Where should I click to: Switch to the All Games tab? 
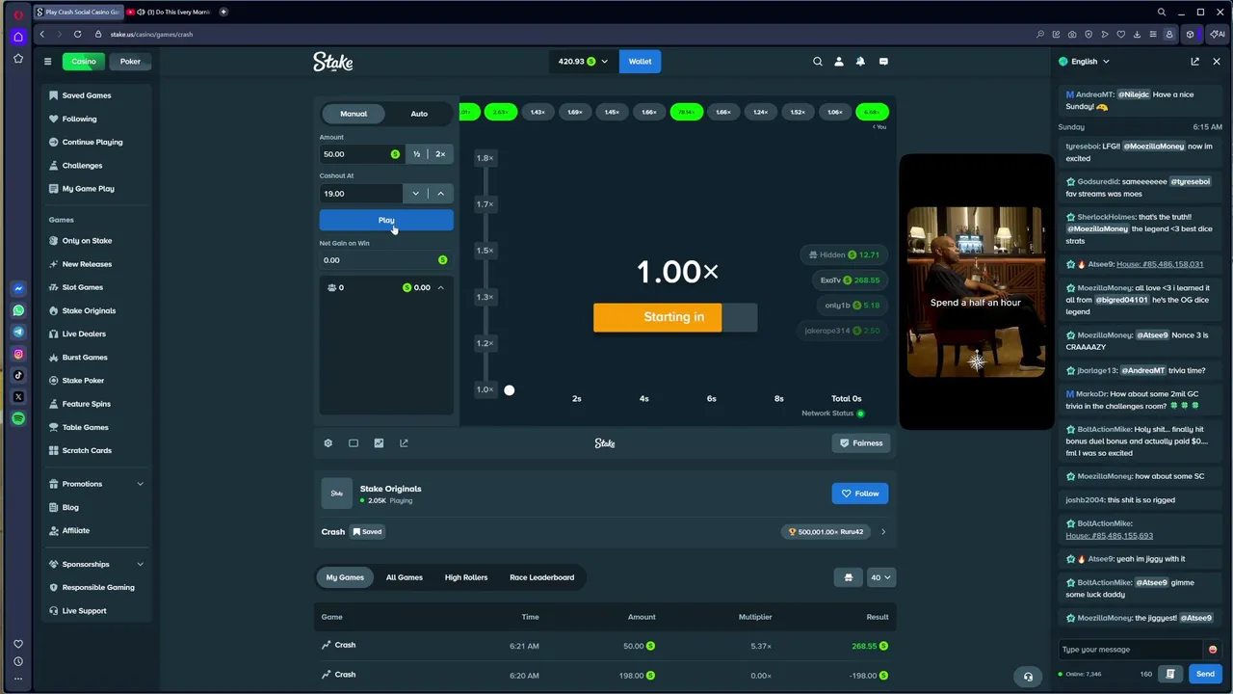(405, 577)
